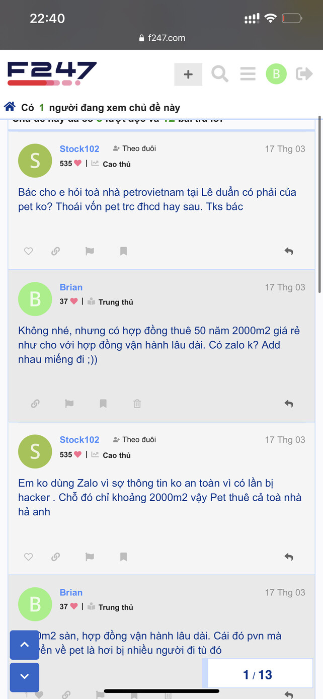Open Stock102 username link in first post
The height and width of the screenshot is (699, 323).
pos(79,149)
